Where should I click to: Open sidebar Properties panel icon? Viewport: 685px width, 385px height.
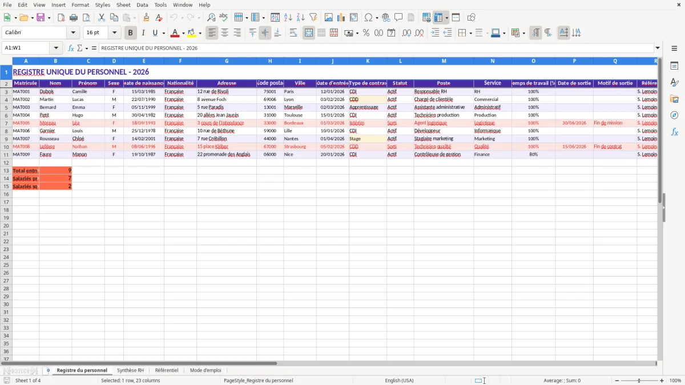(674, 66)
